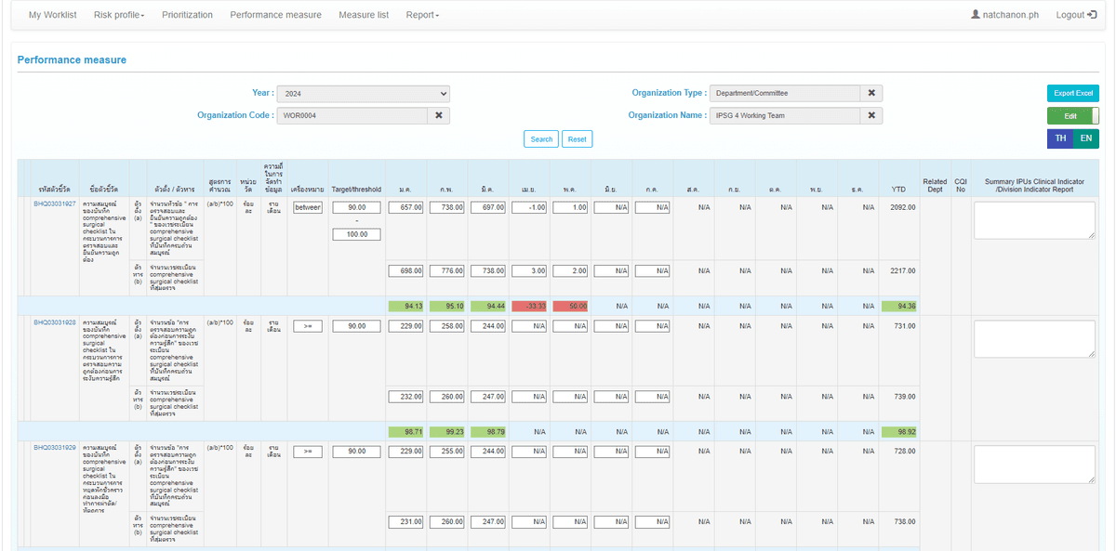Click the Logout arrow icon

[x=1094, y=15]
